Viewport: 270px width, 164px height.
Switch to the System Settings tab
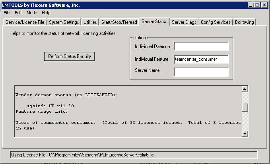point(64,22)
